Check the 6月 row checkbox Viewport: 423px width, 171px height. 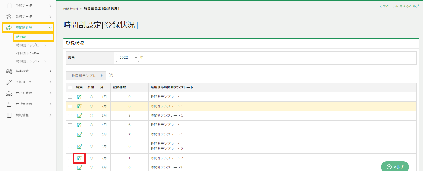coord(70,146)
